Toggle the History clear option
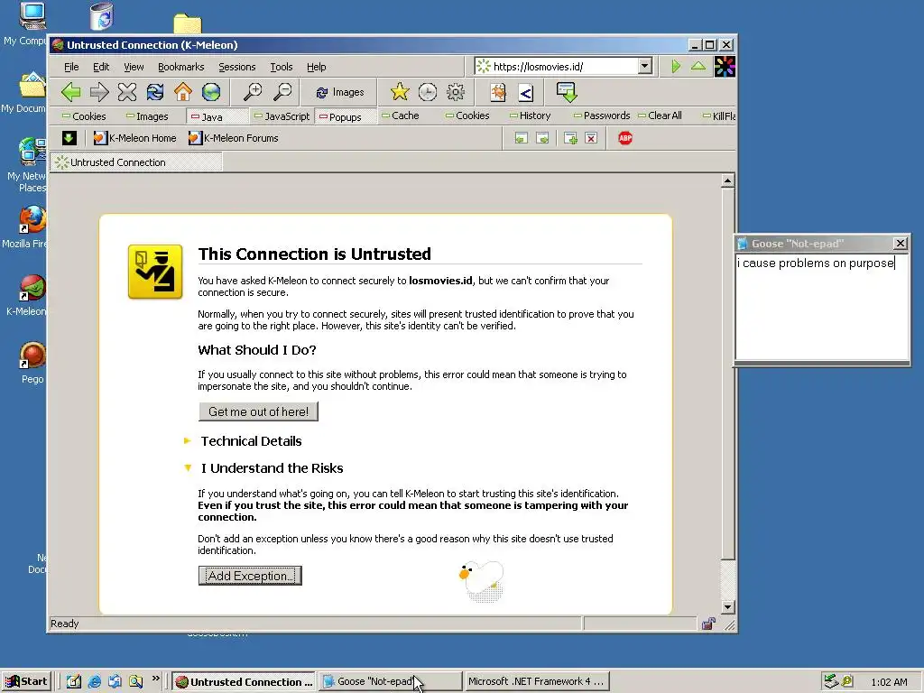The height and width of the screenshot is (693, 924). 530,115
